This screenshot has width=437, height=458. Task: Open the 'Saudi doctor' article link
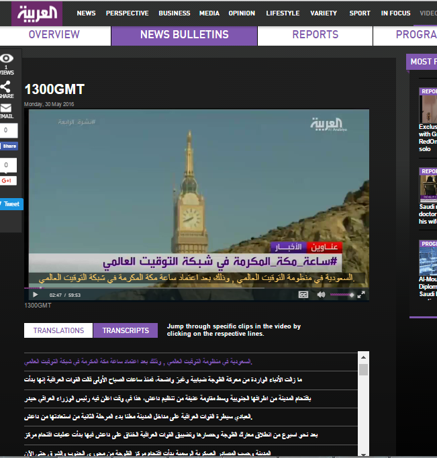(428, 214)
